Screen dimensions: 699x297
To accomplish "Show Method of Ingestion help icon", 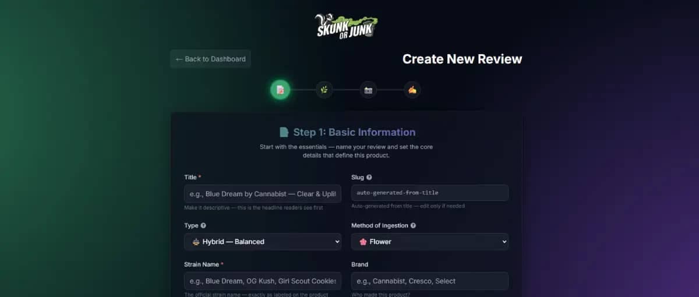I will tap(413, 225).
